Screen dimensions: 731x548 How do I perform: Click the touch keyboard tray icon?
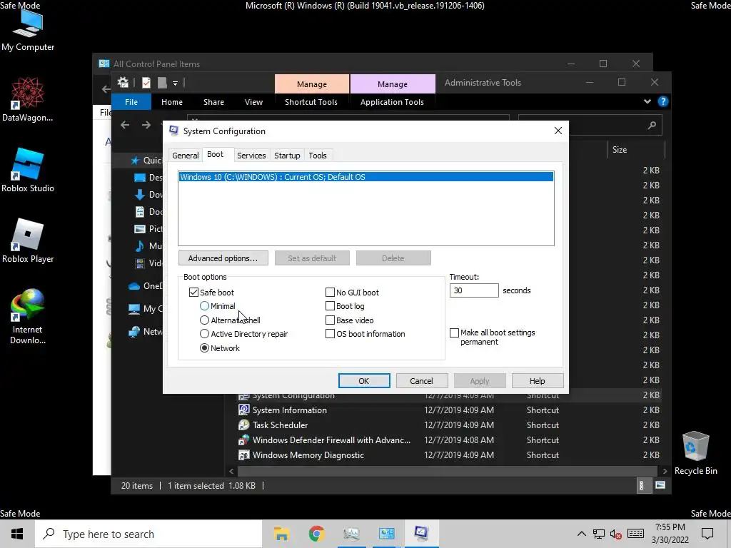635,534
